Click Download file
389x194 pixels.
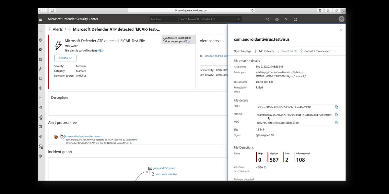(287, 51)
